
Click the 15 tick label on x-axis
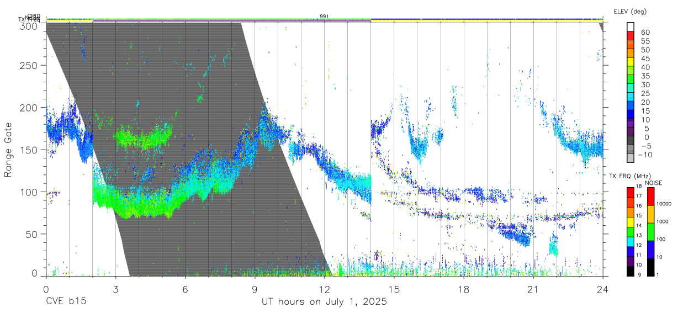click(x=394, y=289)
